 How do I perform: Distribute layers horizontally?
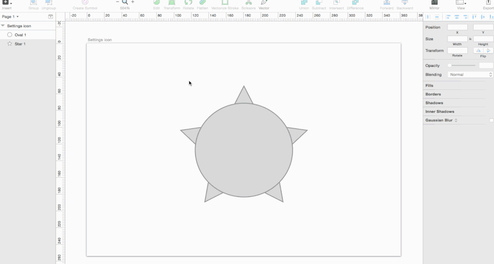(x=428, y=17)
